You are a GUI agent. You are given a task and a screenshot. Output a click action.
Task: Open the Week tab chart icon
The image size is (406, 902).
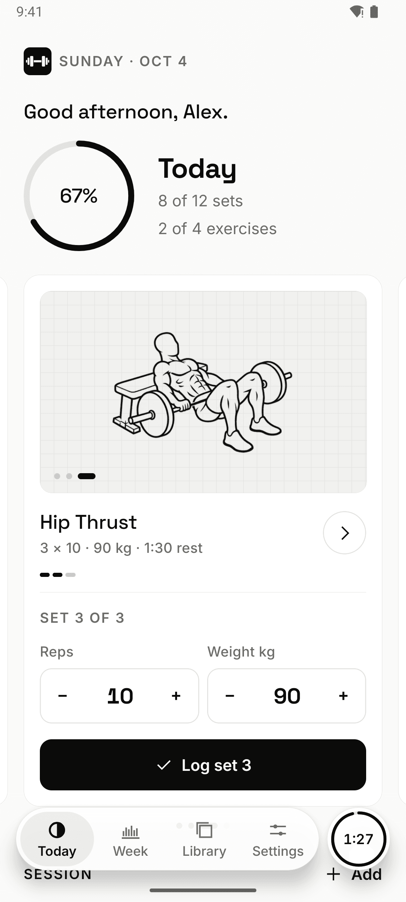(x=130, y=832)
